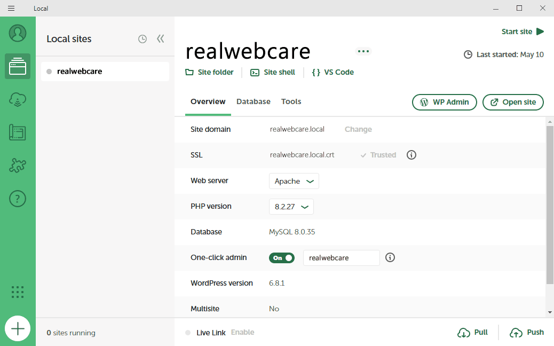
Task: Switch to the Overview tab
Action: 208,102
